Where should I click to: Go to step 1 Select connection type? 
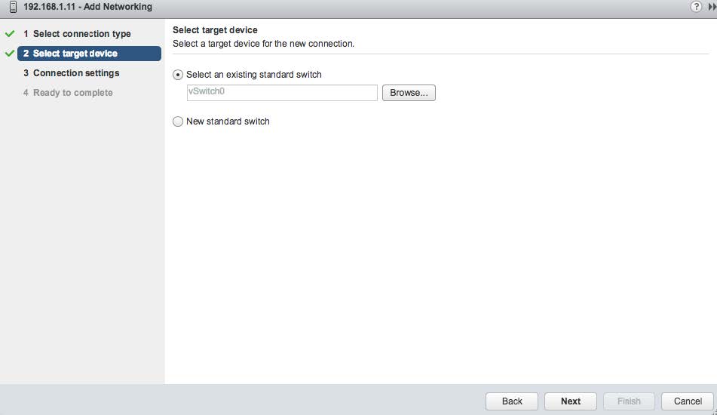[81, 34]
